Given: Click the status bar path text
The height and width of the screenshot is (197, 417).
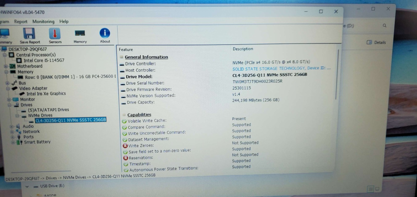Looking at the screenshot, I should click(x=81, y=177).
